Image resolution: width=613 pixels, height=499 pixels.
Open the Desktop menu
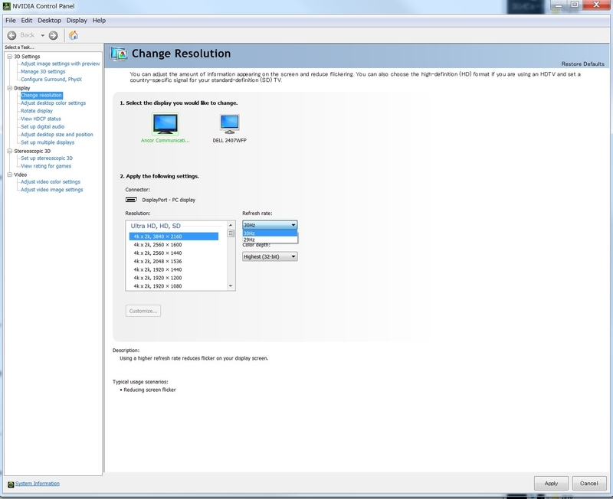coord(49,21)
